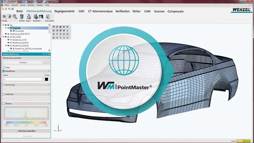Hide the Converted item via eye icon
Screen dimensions: 254x143
pos(11,31)
